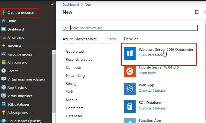The height and width of the screenshot is (123, 206).
Task: Open All services in the sidebar
Action: click(x=16, y=38)
